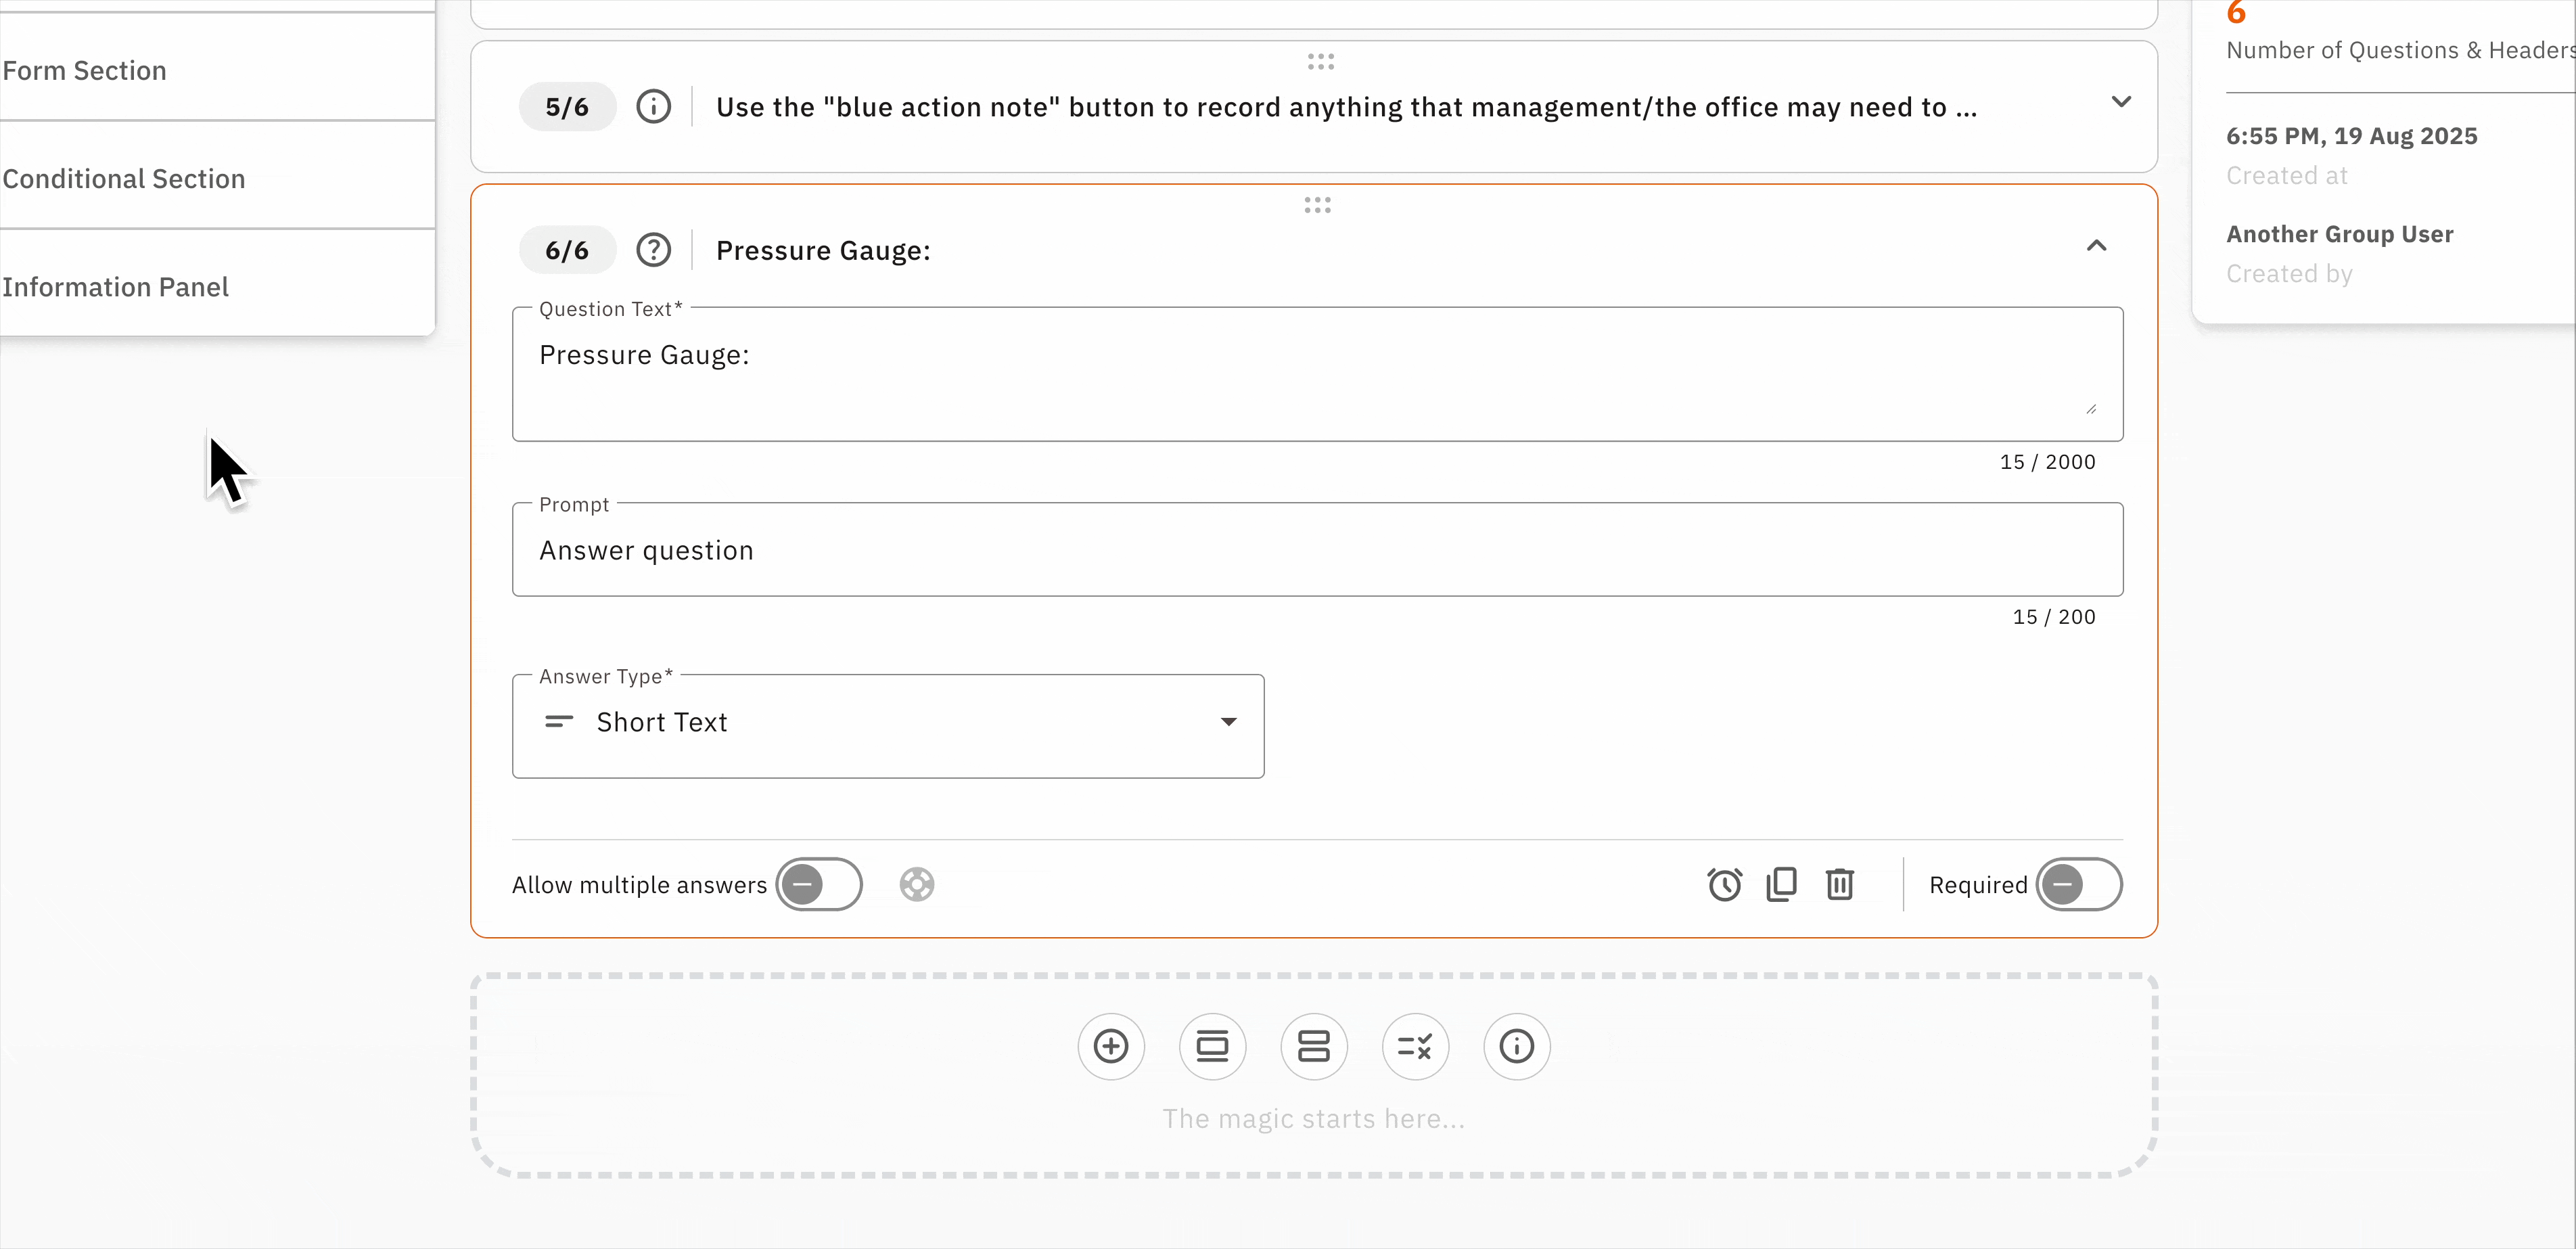Click into the Prompt input field
This screenshot has height=1249, width=2576.
[1316, 550]
